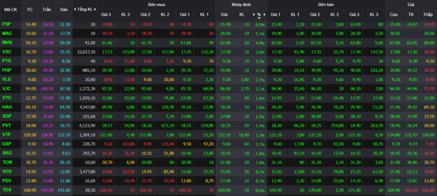Click the Bên mua group header
This screenshot has width=437, height=196.
pyautogui.click(x=156, y=5)
